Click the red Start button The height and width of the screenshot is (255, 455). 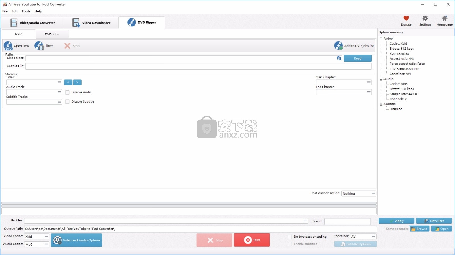(x=252, y=240)
